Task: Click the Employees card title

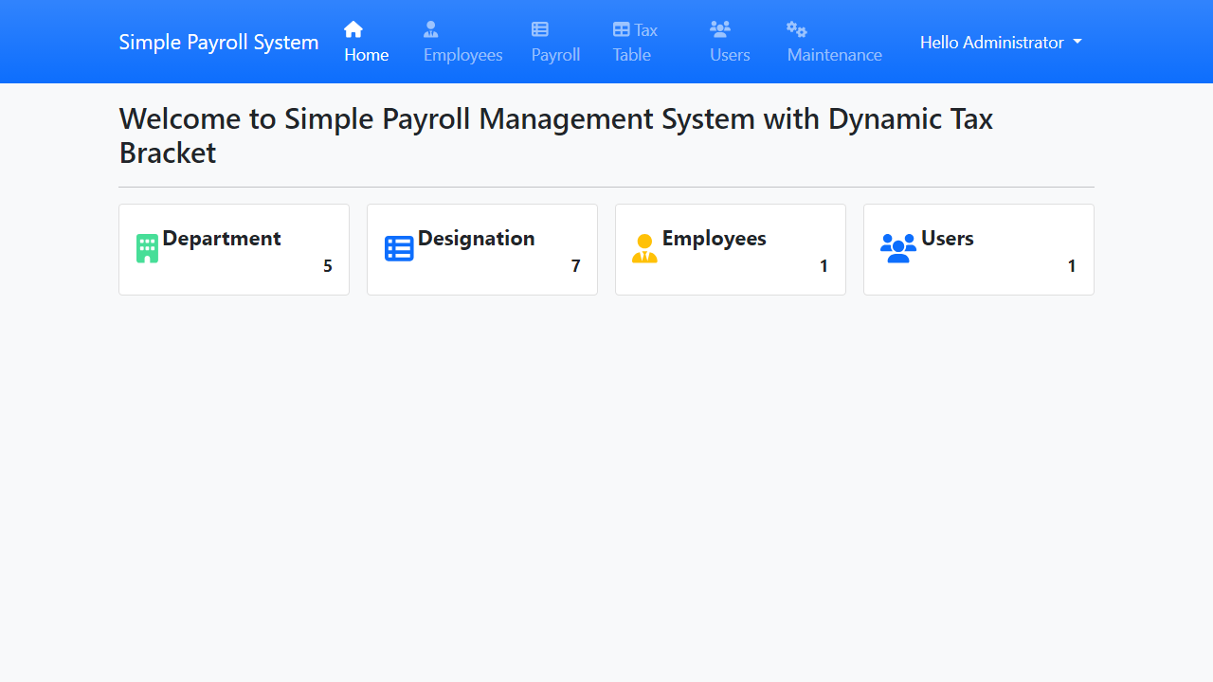Action: coord(715,238)
